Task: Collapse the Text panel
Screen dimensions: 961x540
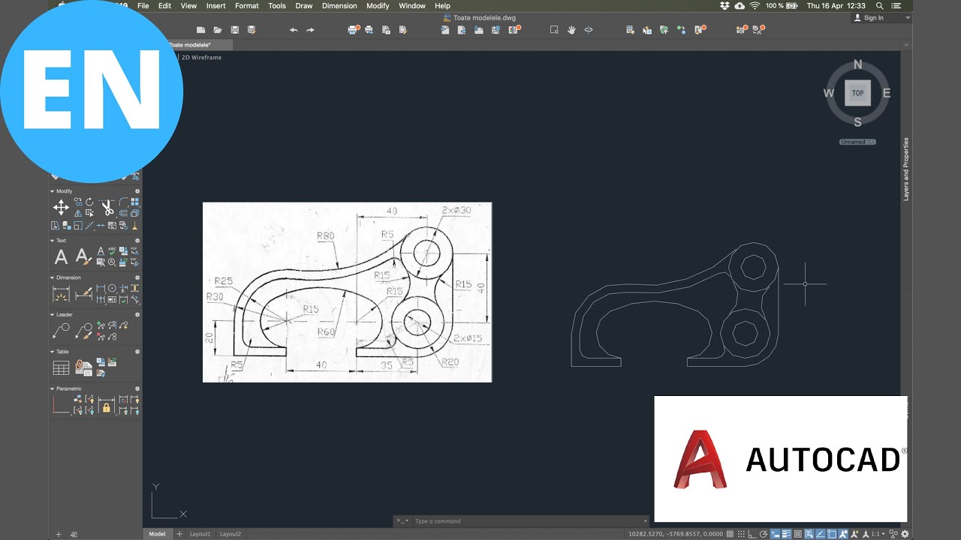Action: (x=52, y=241)
